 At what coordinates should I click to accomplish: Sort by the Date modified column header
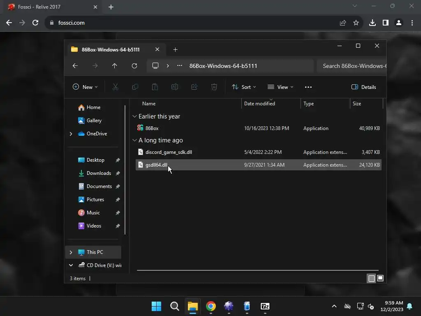pyautogui.click(x=271, y=104)
